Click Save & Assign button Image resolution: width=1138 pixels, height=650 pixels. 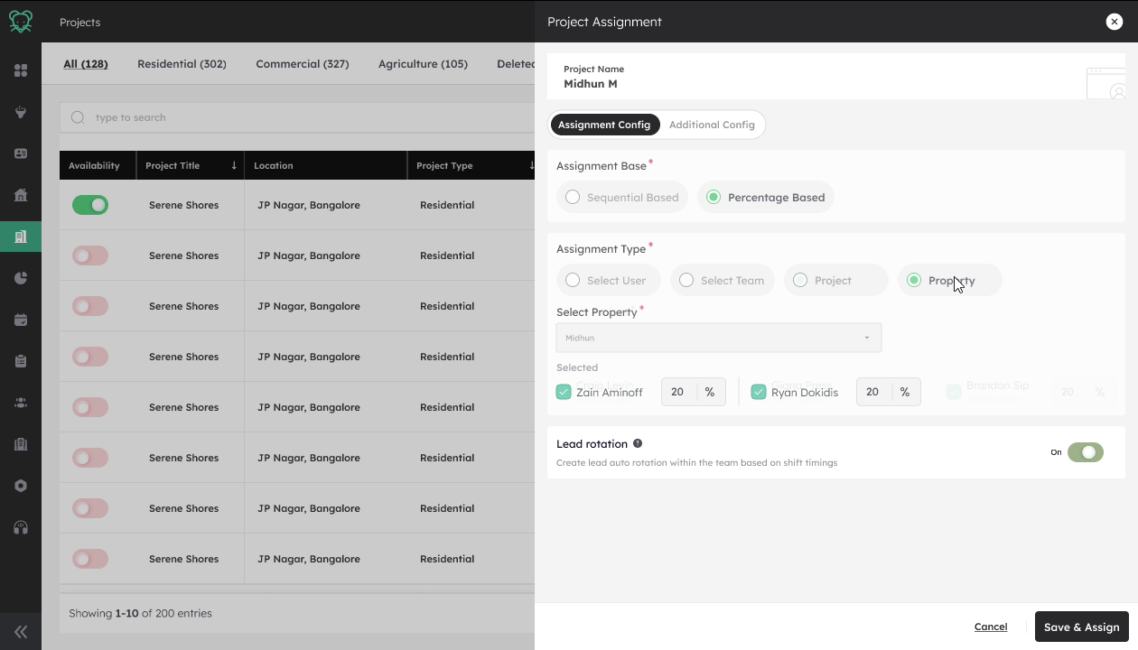1081,627
